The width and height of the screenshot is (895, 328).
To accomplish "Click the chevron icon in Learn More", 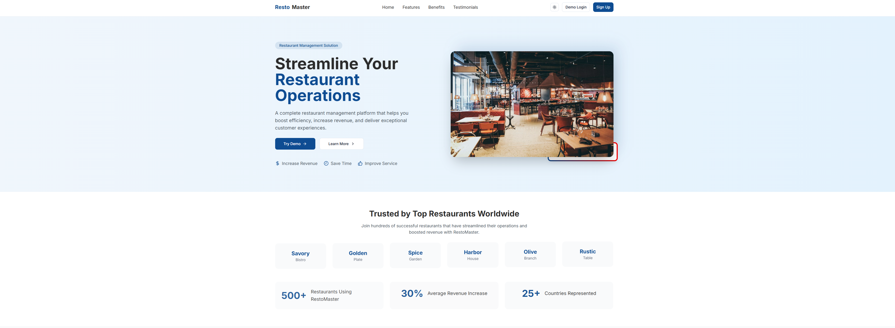I will (x=353, y=144).
